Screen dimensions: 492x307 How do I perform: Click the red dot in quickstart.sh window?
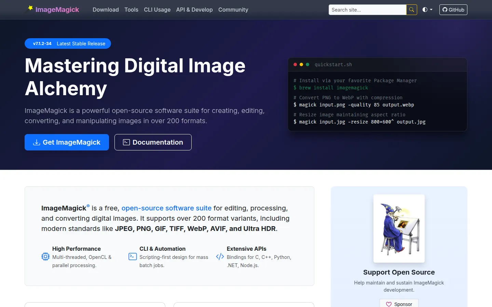295,64
